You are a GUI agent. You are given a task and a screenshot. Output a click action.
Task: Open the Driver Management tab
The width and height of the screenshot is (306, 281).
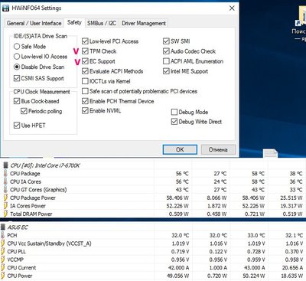pyautogui.click(x=144, y=23)
